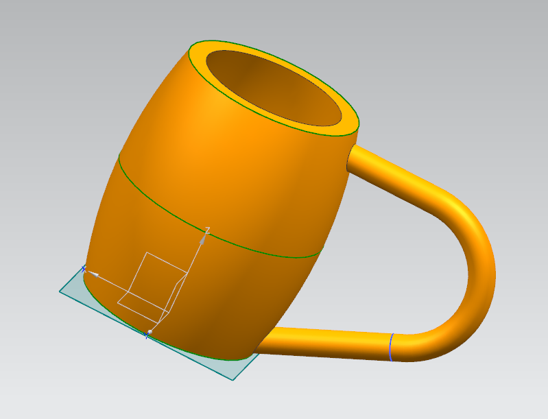This screenshot has width=548, height=419.
Task: Pick the blue circular edge on handle
Action: click(390, 347)
